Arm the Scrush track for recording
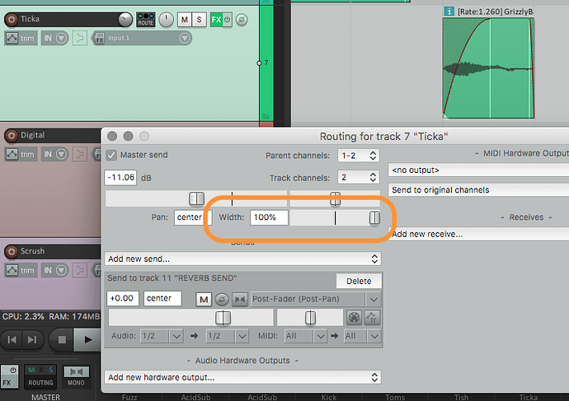 point(12,251)
